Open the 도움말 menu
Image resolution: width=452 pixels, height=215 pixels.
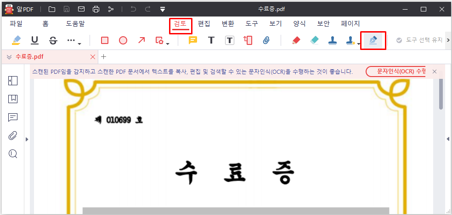[75, 23]
